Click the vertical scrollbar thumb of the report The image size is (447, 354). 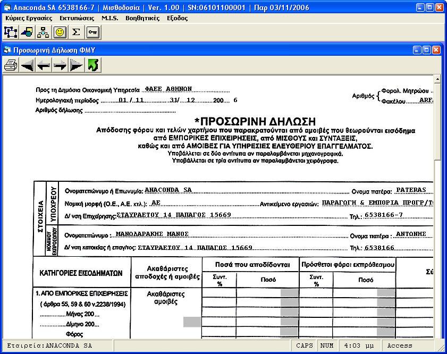(437, 121)
